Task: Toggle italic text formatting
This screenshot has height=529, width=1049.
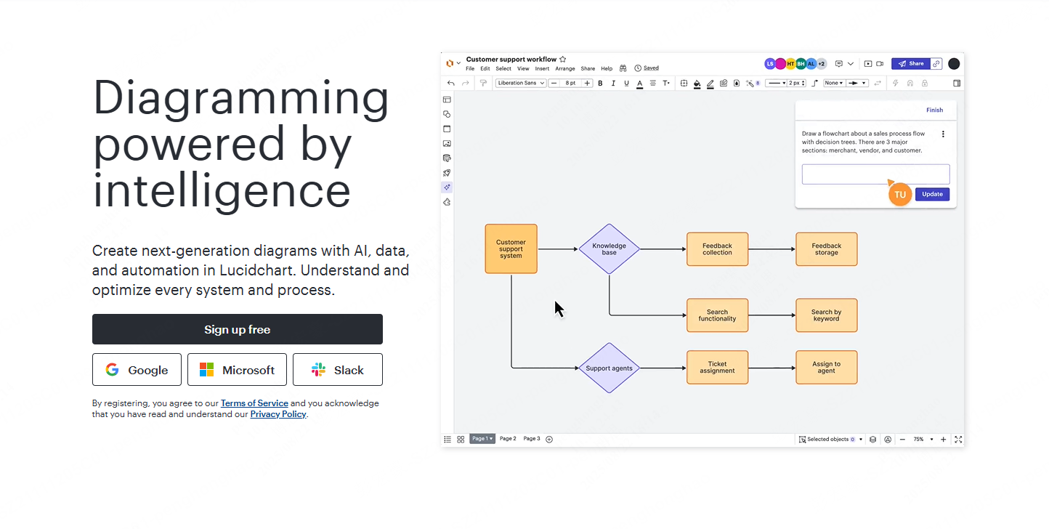Action: tap(613, 84)
